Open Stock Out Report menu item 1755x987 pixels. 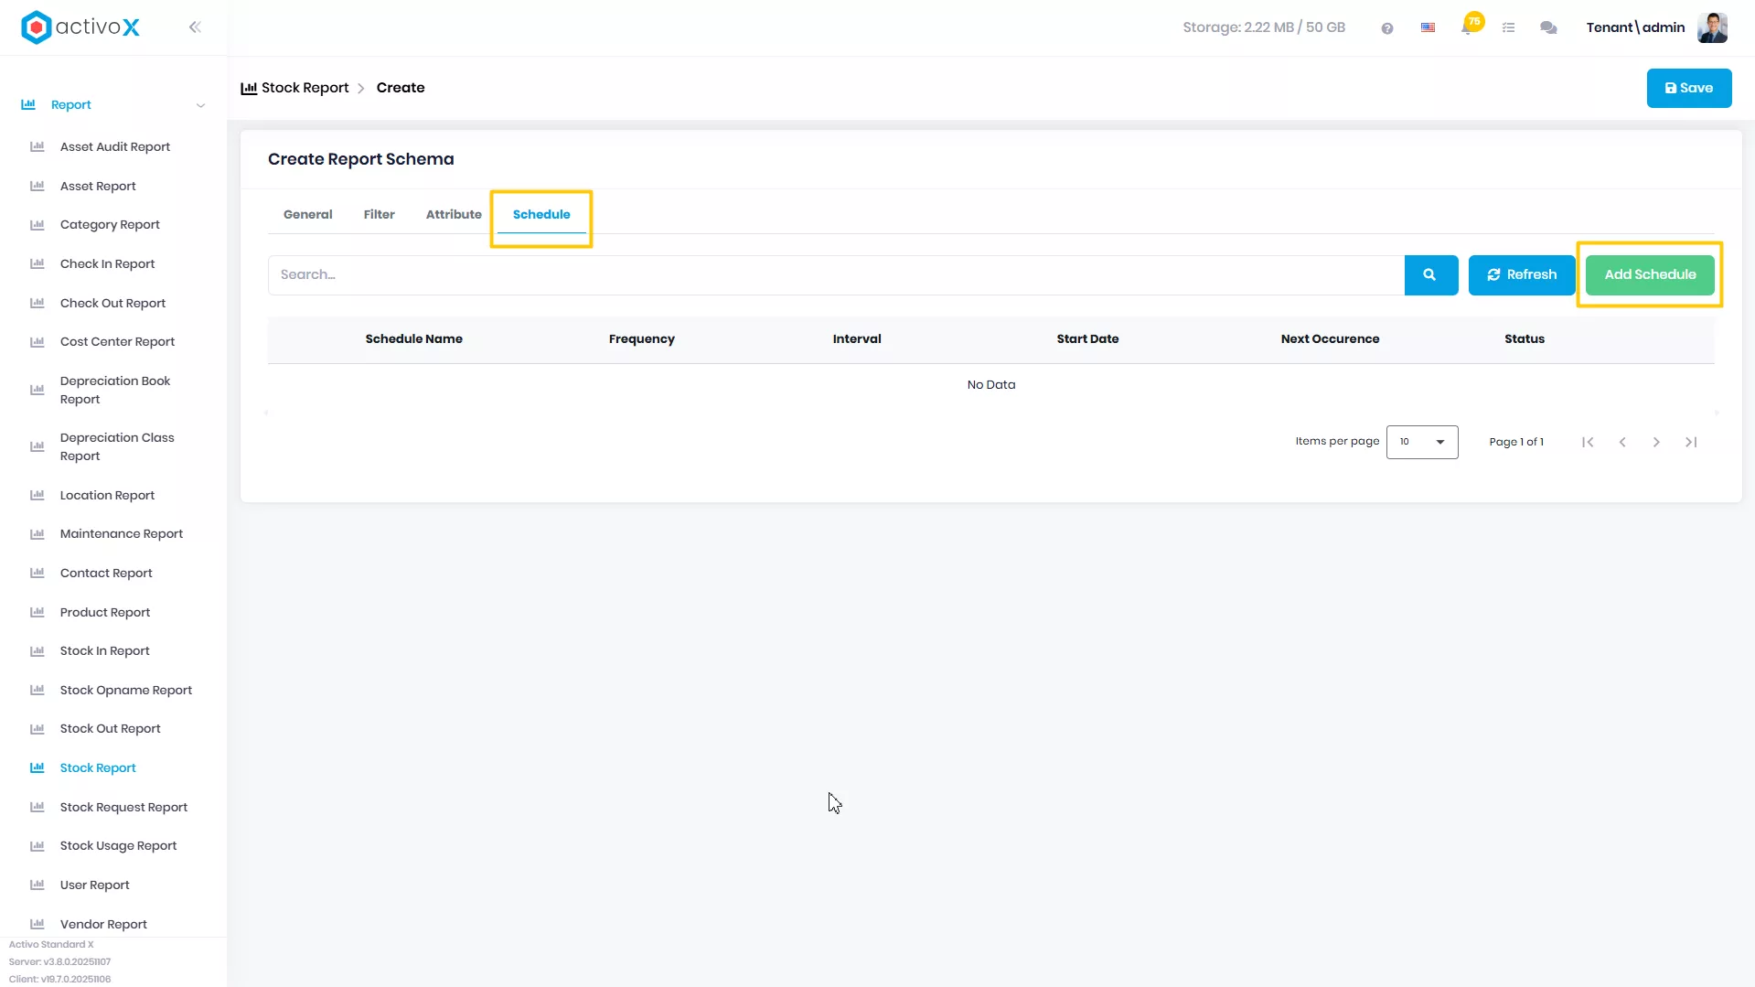click(111, 729)
